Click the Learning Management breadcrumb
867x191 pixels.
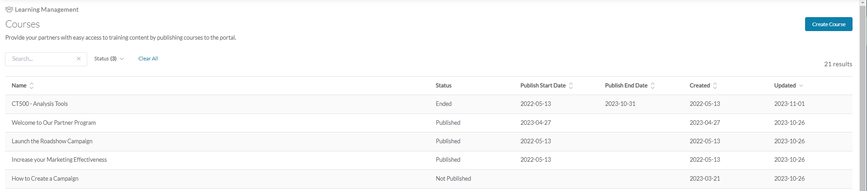pyautogui.click(x=47, y=9)
